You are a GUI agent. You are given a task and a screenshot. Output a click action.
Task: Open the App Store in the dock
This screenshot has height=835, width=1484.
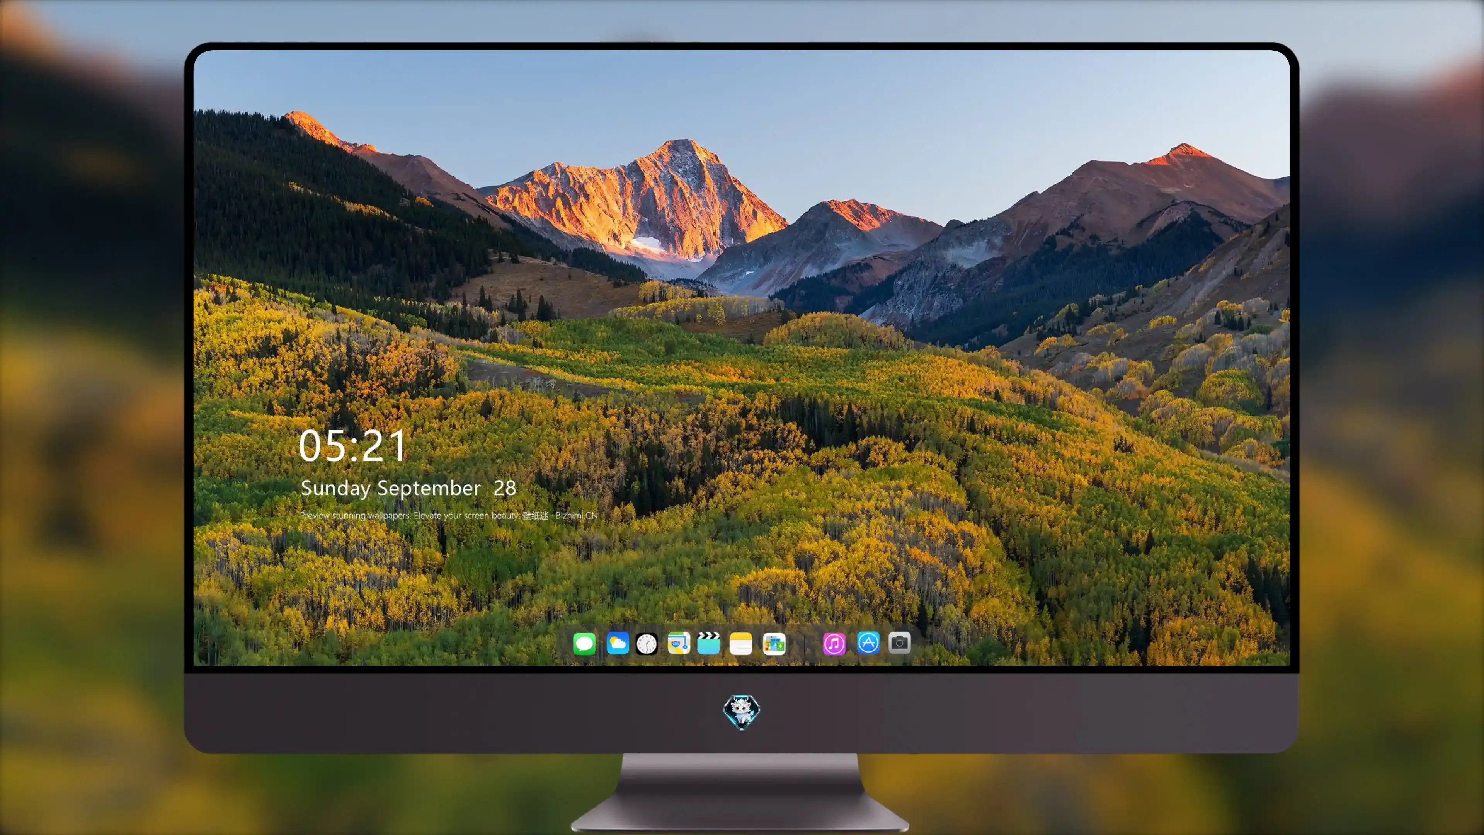pyautogui.click(x=868, y=643)
